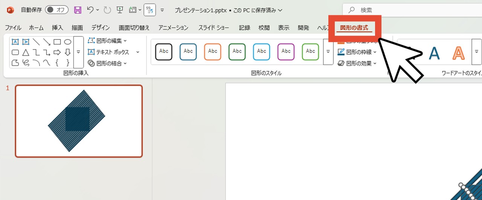Apply the black outline Abc shape style
Viewport: 482px width, 200px height.
point(164,52)
